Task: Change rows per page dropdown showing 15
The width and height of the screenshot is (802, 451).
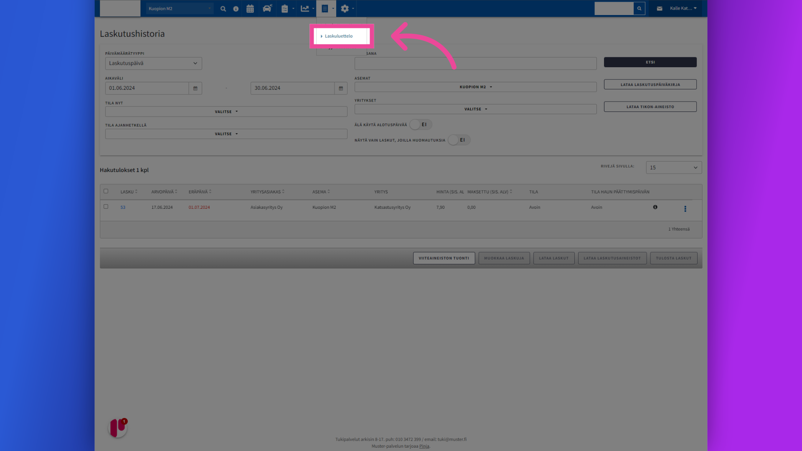Action: pos(674,167)
